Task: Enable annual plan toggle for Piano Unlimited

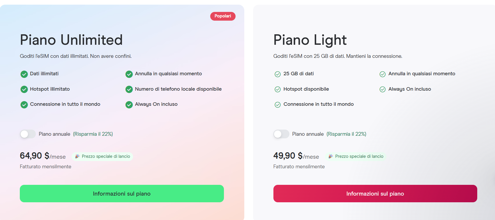Action: [x=28, y=134]
